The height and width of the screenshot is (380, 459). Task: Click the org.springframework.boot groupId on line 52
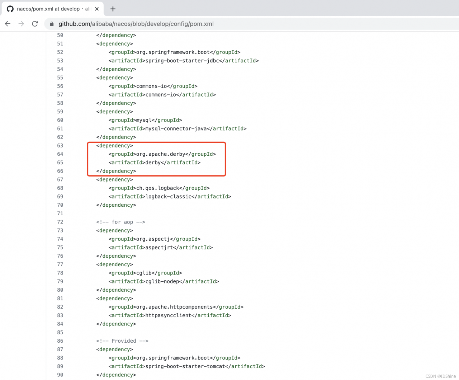175,52
